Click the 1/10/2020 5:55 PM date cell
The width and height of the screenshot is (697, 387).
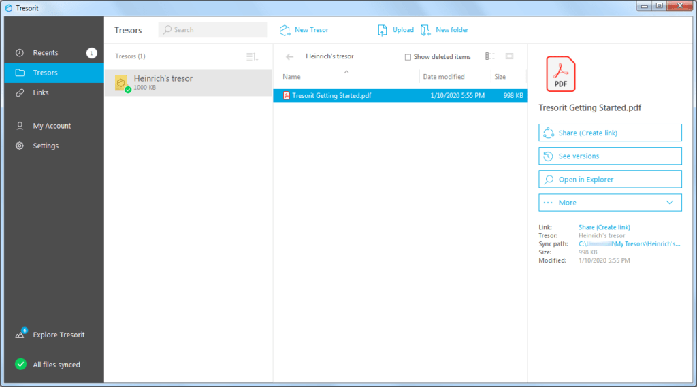(x=457, y=95)
